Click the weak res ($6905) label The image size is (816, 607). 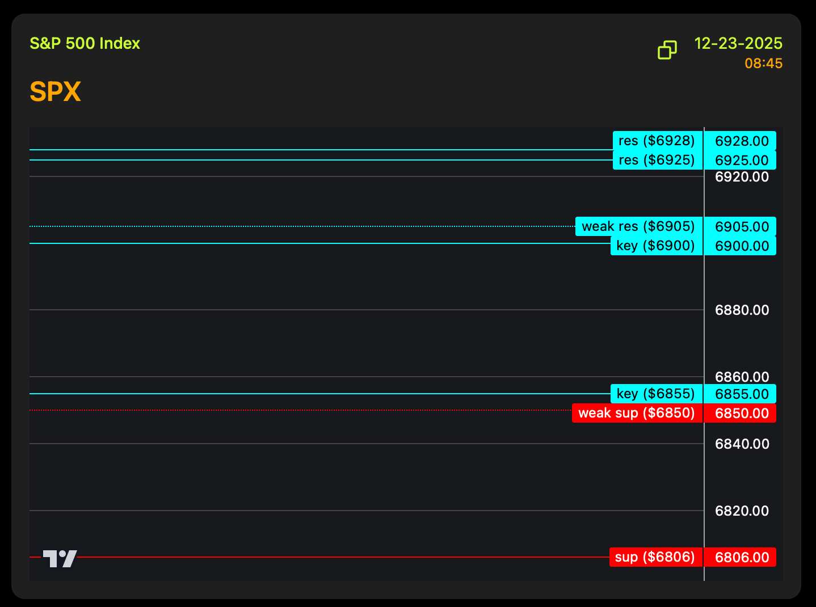coord(638,226)
